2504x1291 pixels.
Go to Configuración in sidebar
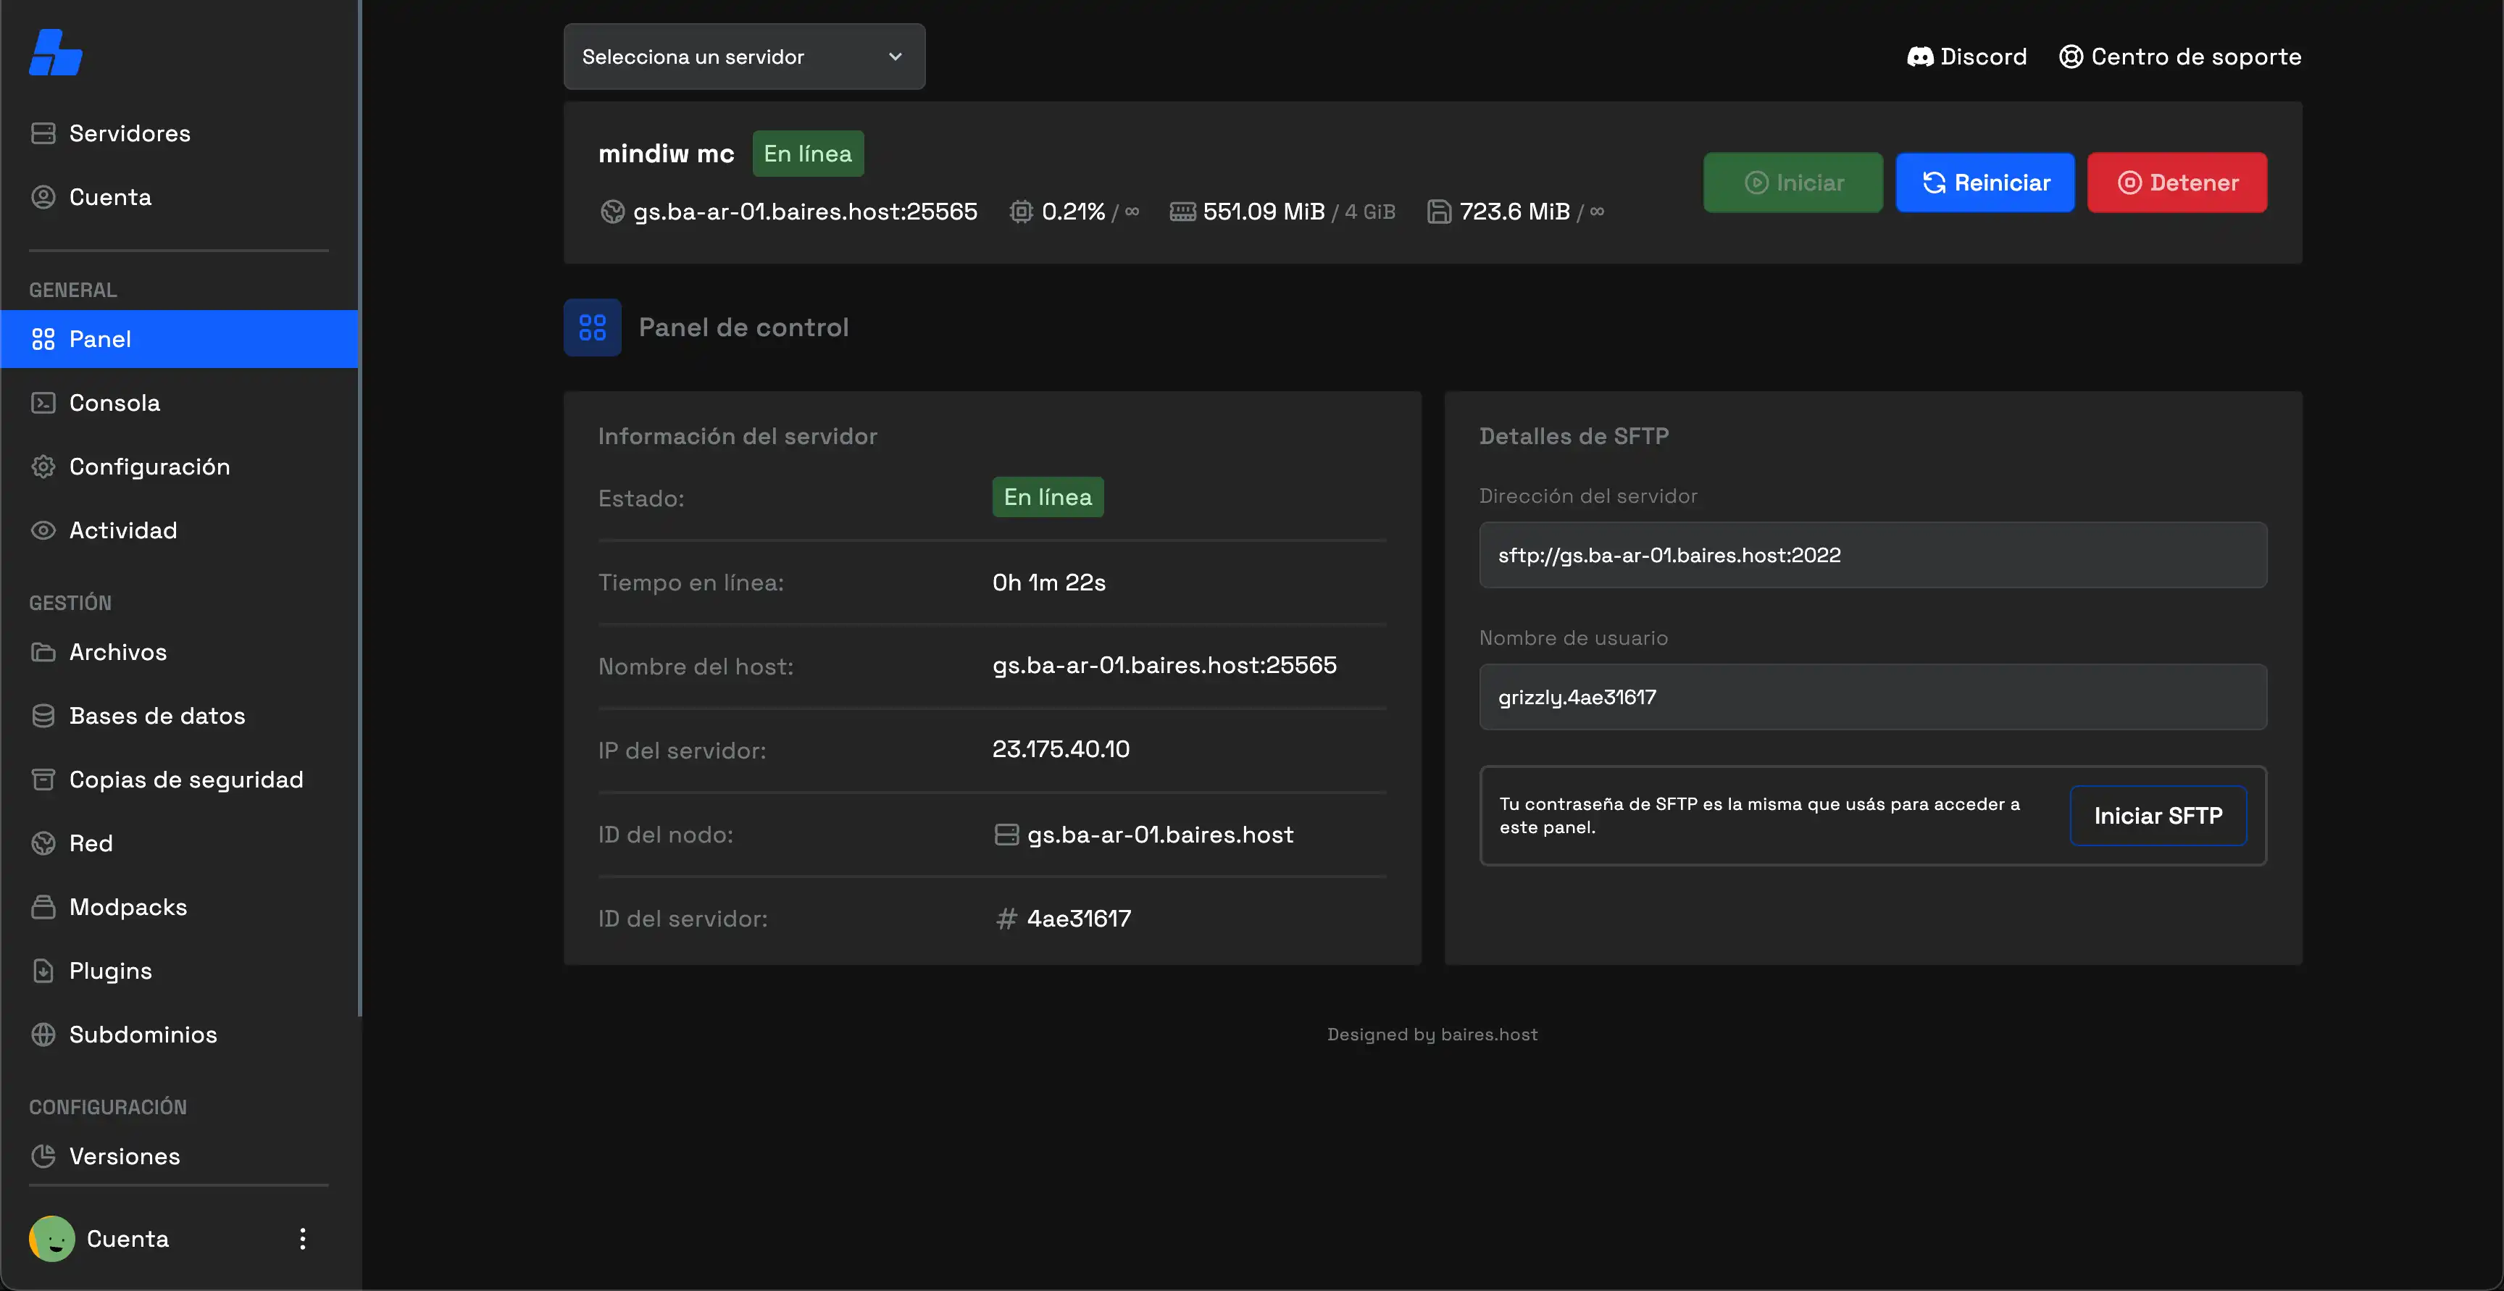(x=149, y=467)
